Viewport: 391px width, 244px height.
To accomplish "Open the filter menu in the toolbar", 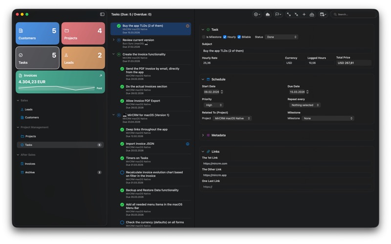I will [257, 15].
